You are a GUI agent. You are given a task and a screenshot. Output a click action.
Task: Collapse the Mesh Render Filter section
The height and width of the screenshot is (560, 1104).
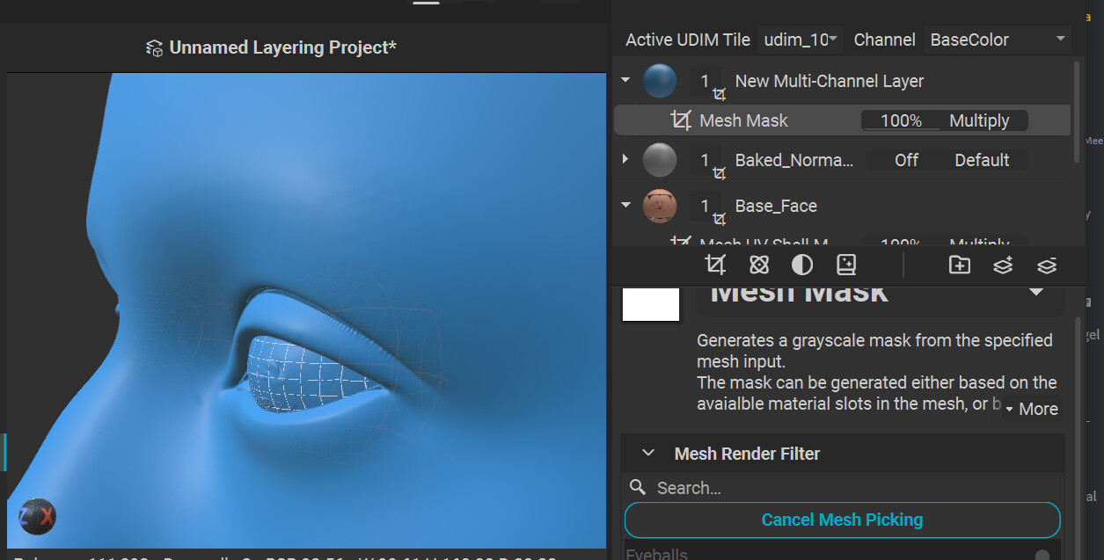pyautogui.click(x=648, y=454)
